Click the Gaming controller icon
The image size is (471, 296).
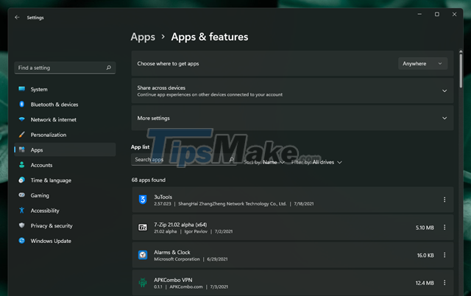(x=21, y=194)
